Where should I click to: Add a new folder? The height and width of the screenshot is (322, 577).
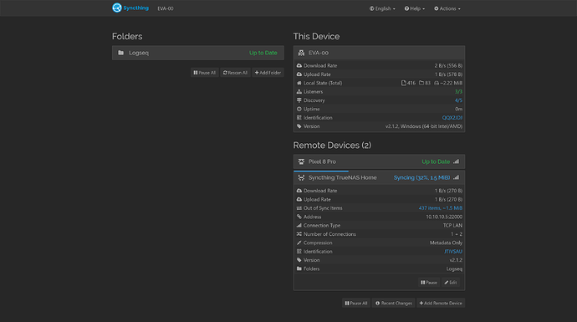(268, 73)
